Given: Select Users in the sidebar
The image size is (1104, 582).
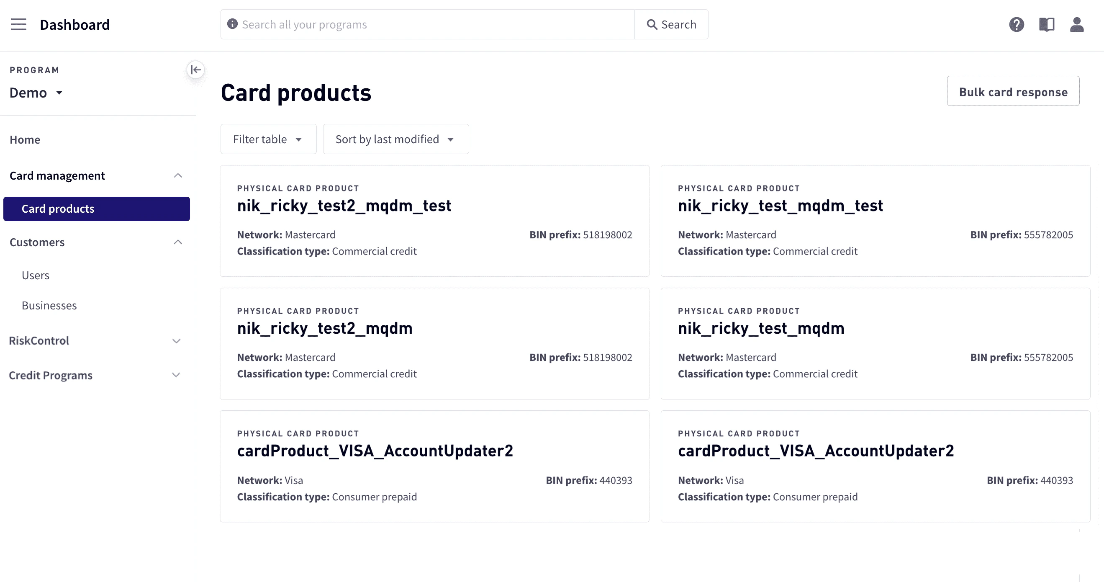Looking at the screenshot, I should click(x=36, y=276).
